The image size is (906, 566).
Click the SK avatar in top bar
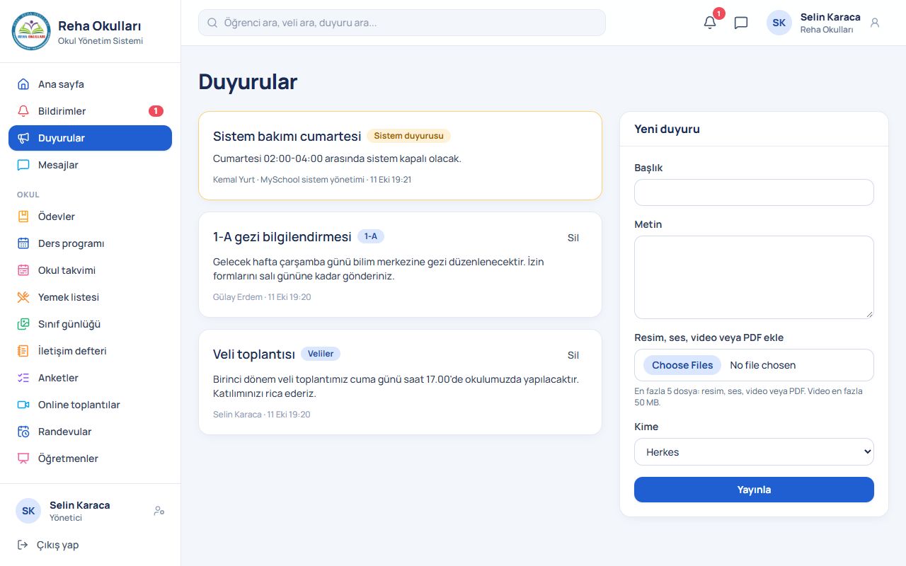779,23
